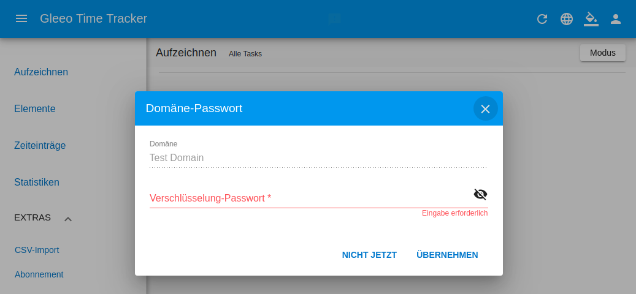636x294 pixels.
Task: Open the language globe icon
Action: (566, 19)
